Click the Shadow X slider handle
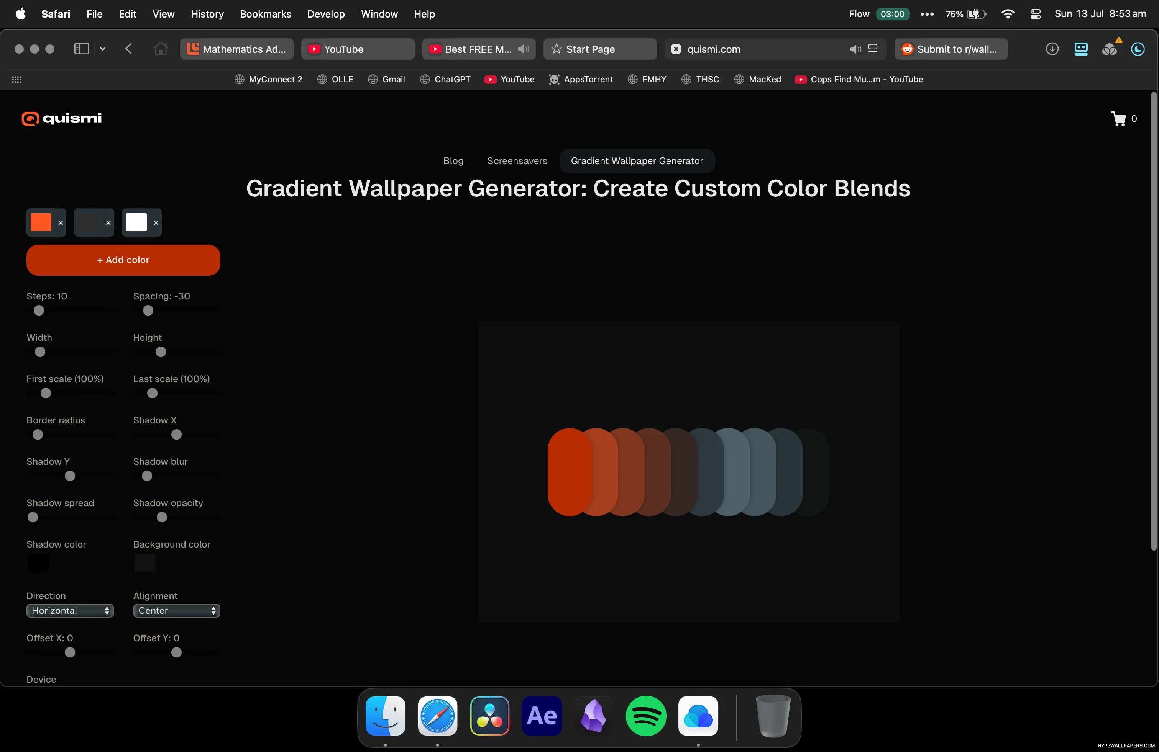Screen dimensions: 1159x752 coord(176,434)
